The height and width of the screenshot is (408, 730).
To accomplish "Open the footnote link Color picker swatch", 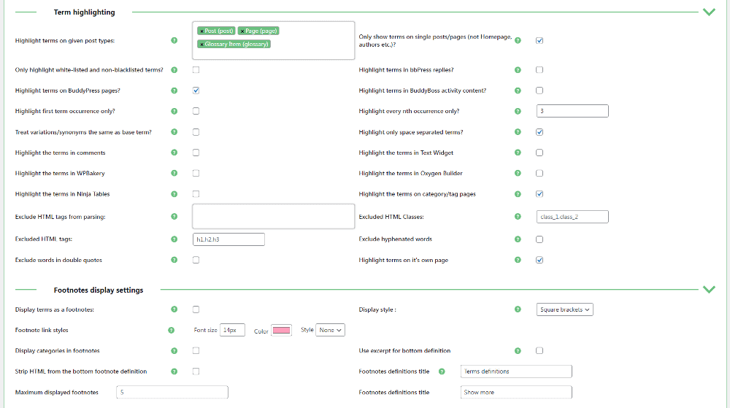I will [282, 331].
